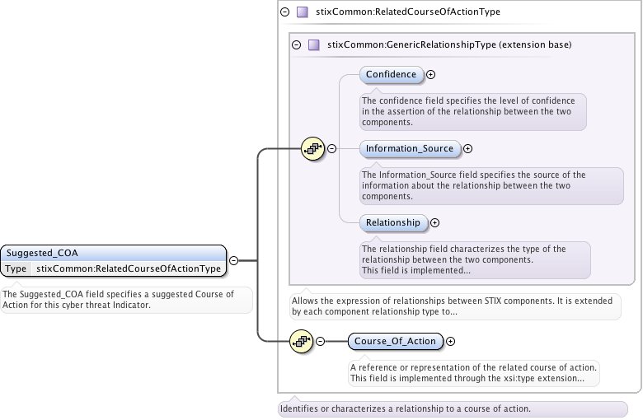Select the Relationship element node
643x420 pixels.
click(393, 222)
